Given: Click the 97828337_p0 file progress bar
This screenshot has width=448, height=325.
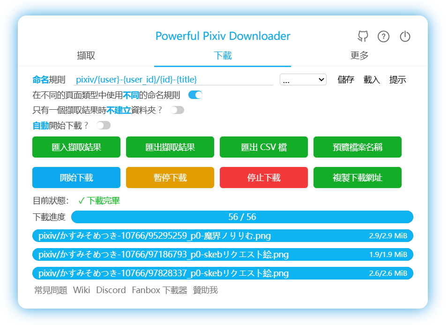Looking at the screenshot, I should pyautogui.click(x=223, y=273).
